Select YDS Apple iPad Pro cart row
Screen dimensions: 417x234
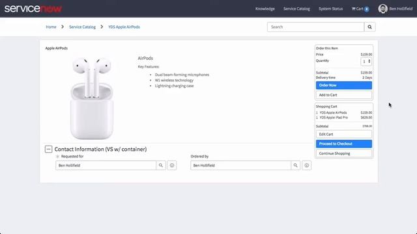click(344, 118)
